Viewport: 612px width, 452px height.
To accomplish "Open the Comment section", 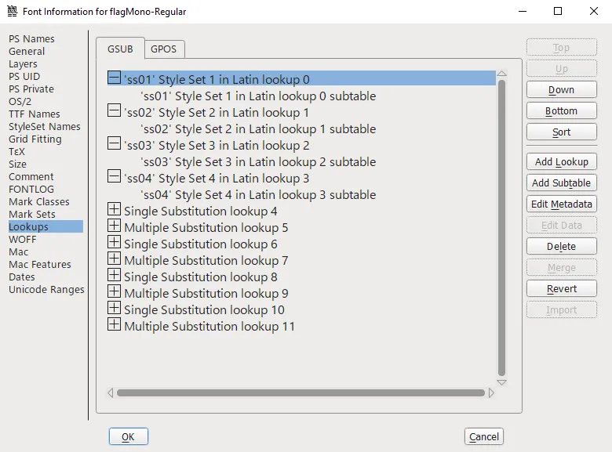I will tap(31, 176).
